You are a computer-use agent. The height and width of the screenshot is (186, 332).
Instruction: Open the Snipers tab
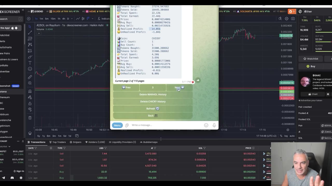[x=75, y=142]
